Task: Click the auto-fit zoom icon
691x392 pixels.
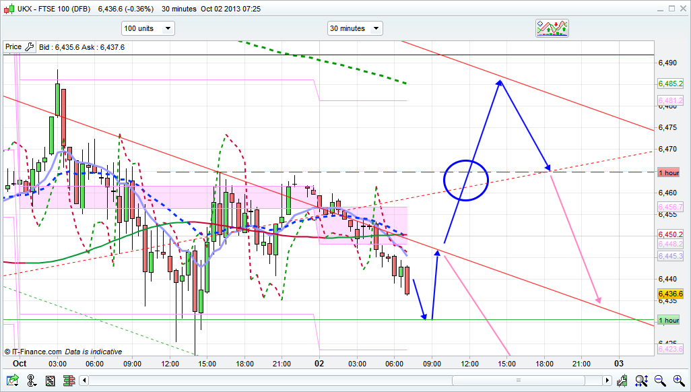Action: (641, 381)
